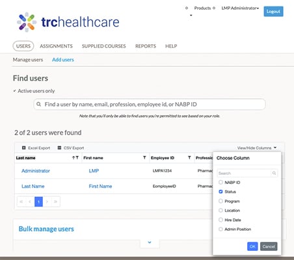Select the Manage users sub-tab
Screen dimensions: 294x260
[28, 60]
